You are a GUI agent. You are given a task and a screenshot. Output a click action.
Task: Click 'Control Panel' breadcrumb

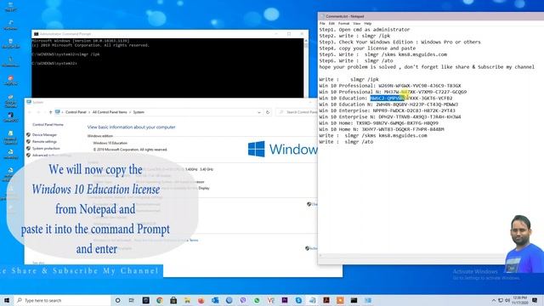76,112
